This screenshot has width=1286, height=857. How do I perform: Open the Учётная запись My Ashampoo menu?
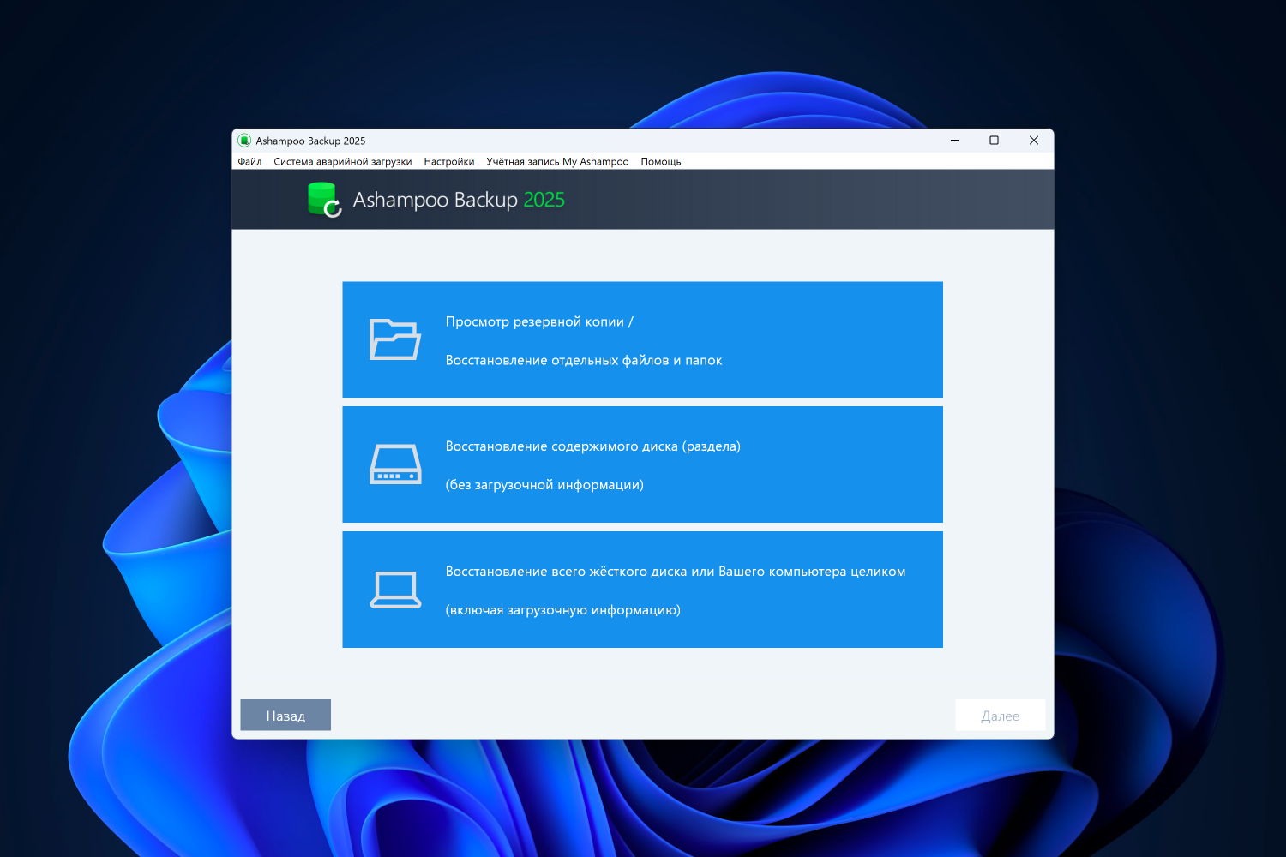pyautogui.click(x=557, y=161)
